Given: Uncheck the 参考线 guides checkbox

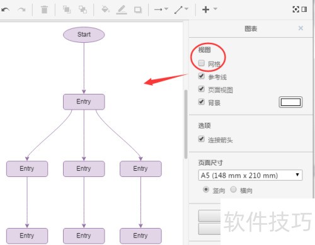Looking at the screenshot, I should pos(202,76).
